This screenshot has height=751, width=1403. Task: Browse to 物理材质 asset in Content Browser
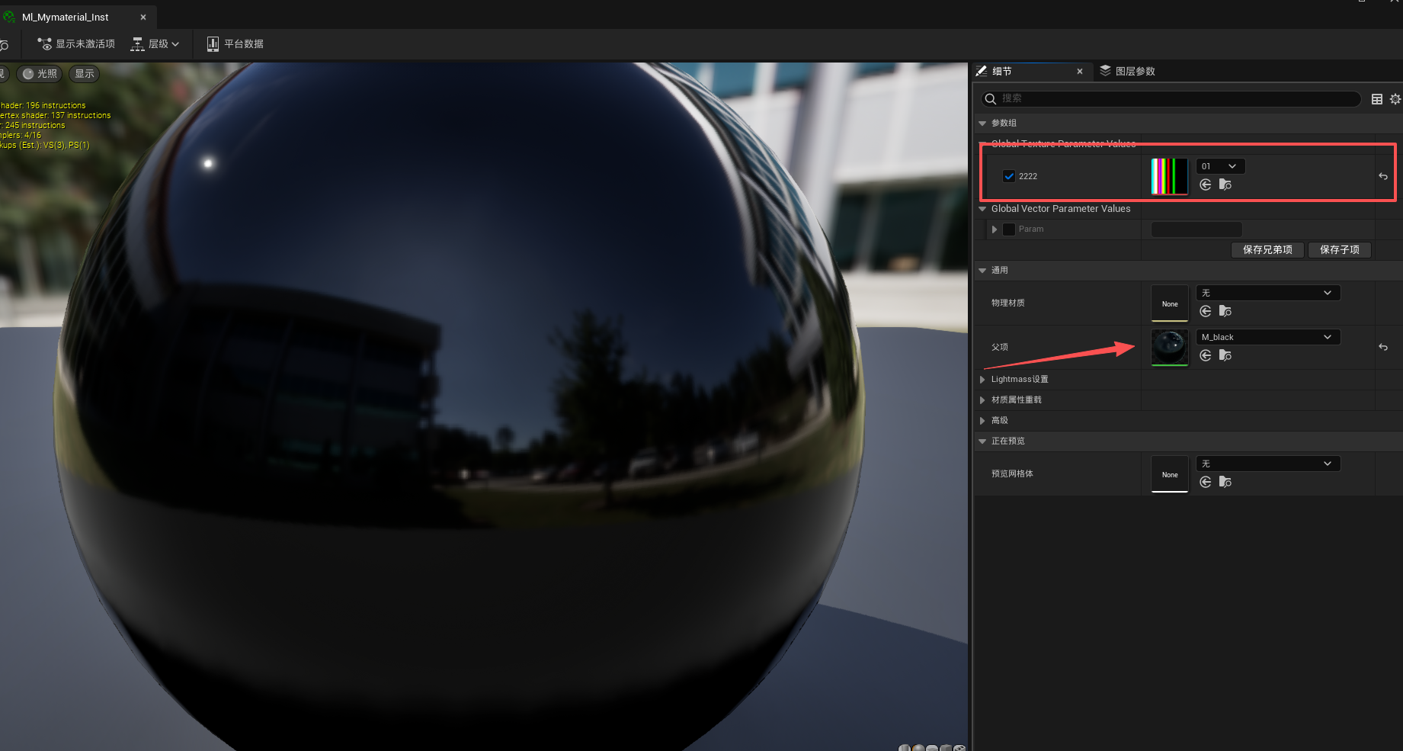(1225, 311)
